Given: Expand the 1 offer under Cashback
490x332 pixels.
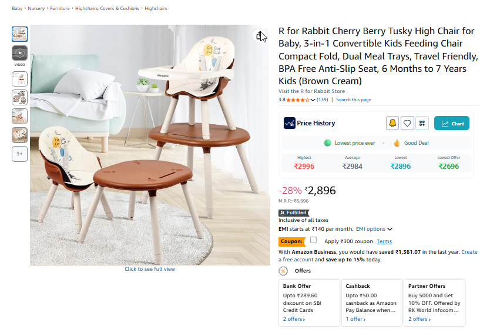Looking at the screenshot, I should [355, 319].
